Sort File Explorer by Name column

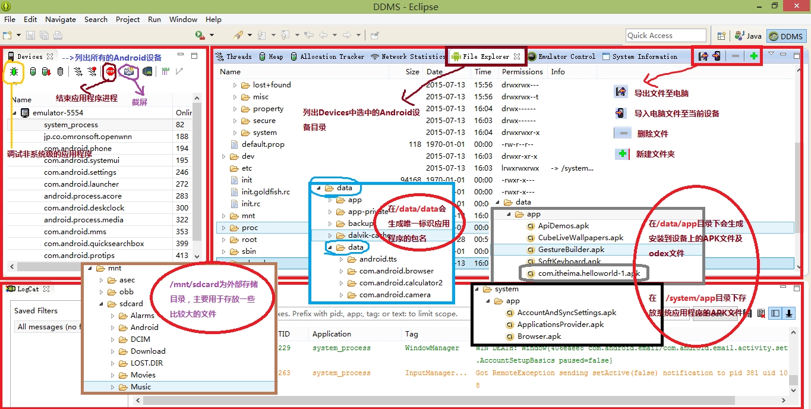[303, 72]
